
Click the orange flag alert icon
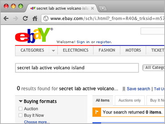(x=97, y=112)
